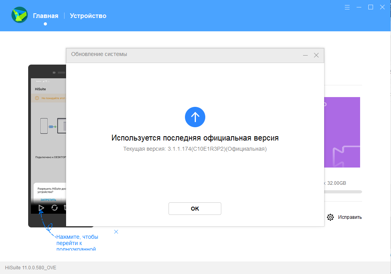Click the Нажмите, чтобы перейти hint text
This screenshot has height=274, width=391.
click(x=77, y=242)
